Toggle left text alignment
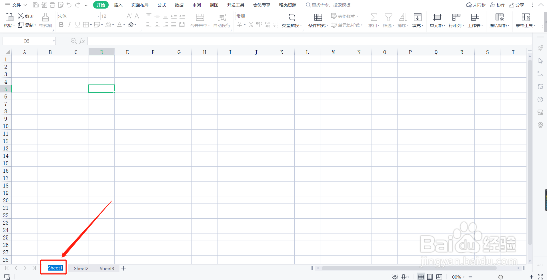 pos(149,25)
